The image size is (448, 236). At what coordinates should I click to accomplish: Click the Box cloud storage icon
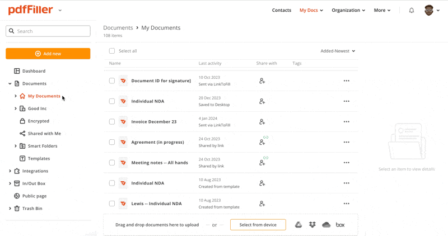point(340,225)
